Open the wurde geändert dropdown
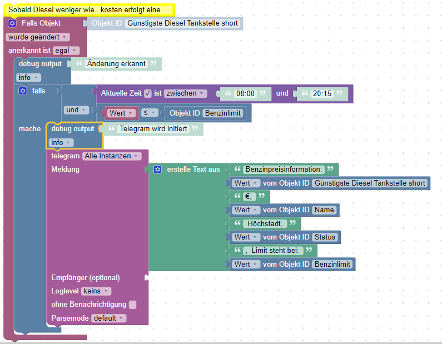The width and height of the screenshot is (442, 344). click(37, 37)
